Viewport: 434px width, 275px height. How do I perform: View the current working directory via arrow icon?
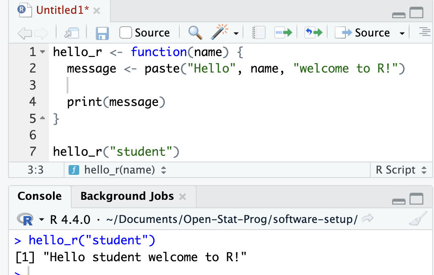(x=368, y=219)
